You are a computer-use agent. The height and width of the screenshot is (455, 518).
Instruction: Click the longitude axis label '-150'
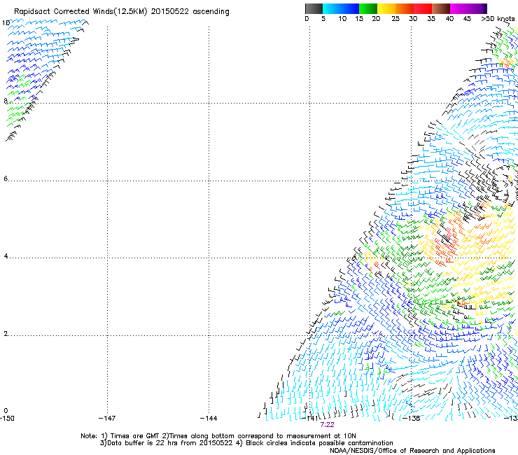pyautogui.click(x=7, y=419)
